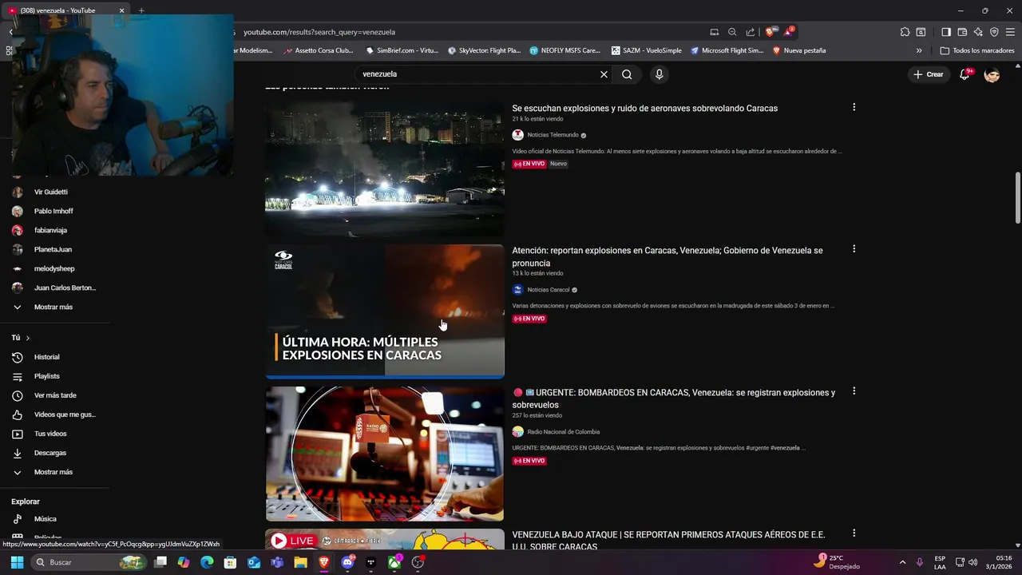Screen dimensions: 1022x575
Task: Open the Tú section chevron
Action: tap(27, 338)
